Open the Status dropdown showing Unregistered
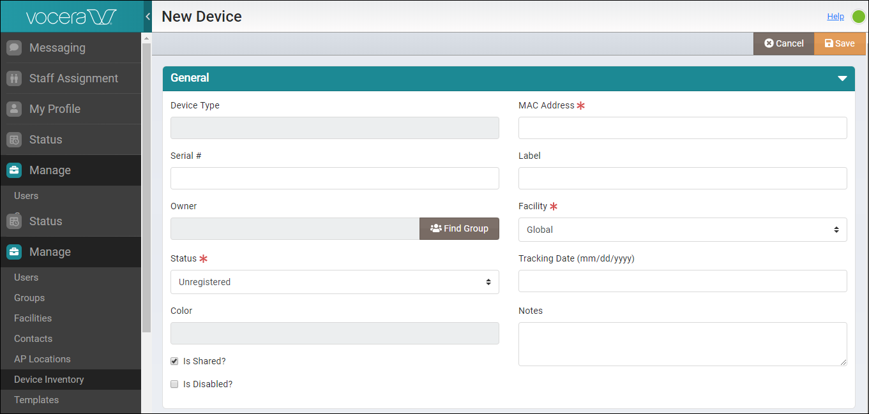The image size is (869, 414). tap(335, 282)
